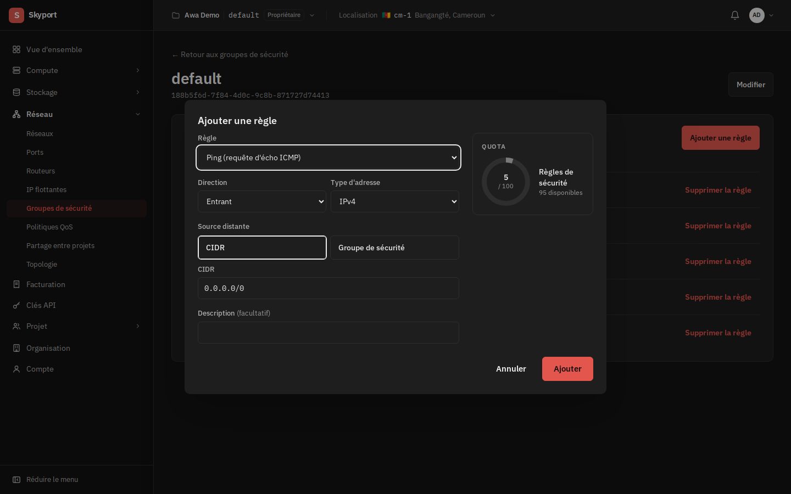
Task: Click the Skyport logo icon
Action: pyautogui.click(x=16, y=15)
